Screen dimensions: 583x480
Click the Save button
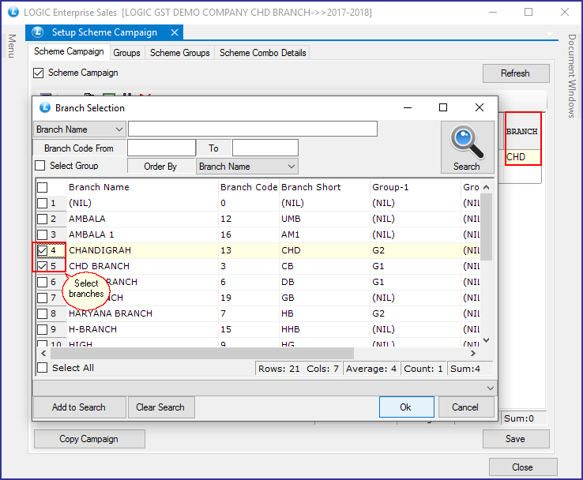point(516,439)
